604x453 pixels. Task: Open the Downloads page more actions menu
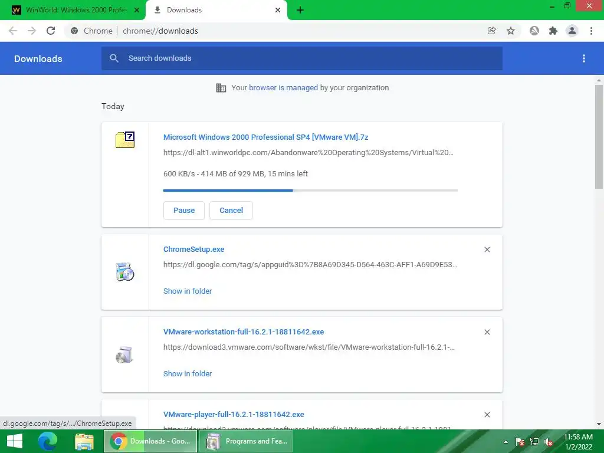click(x=584, y=58)
